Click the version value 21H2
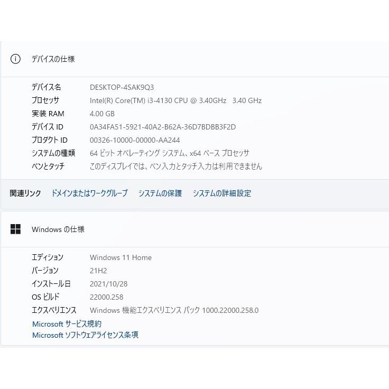The image size is (389, 389). pyautogui.click(x=98, y=271)
